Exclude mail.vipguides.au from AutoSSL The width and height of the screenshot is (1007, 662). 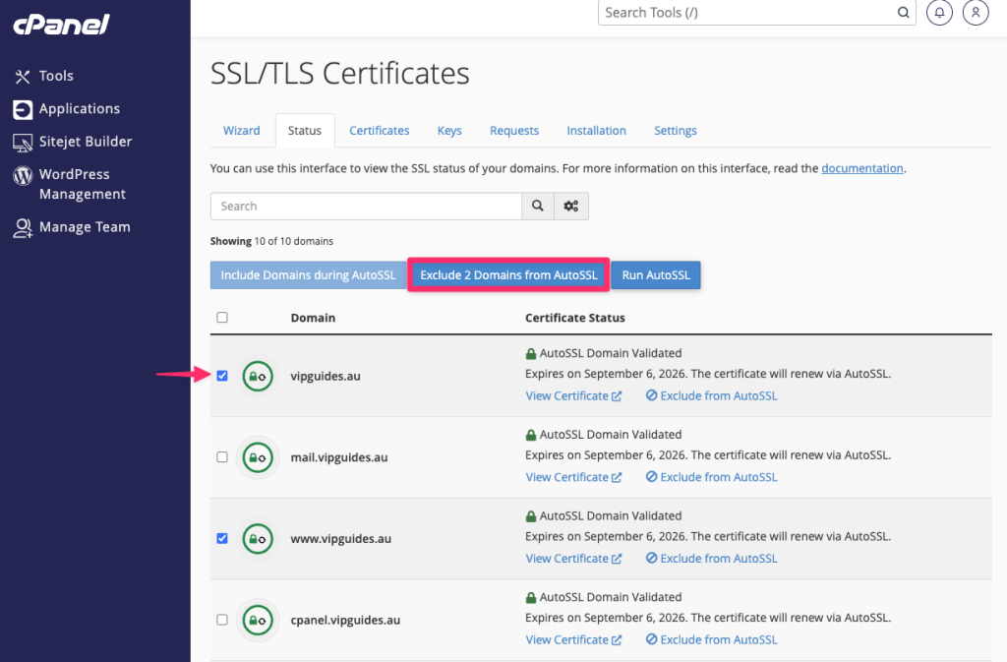712,477
